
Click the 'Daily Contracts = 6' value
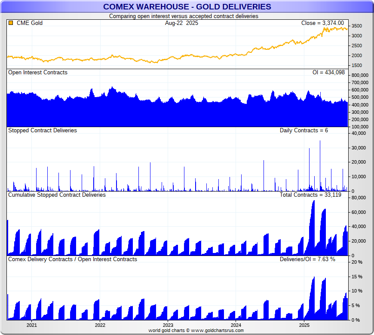(303, 130)
